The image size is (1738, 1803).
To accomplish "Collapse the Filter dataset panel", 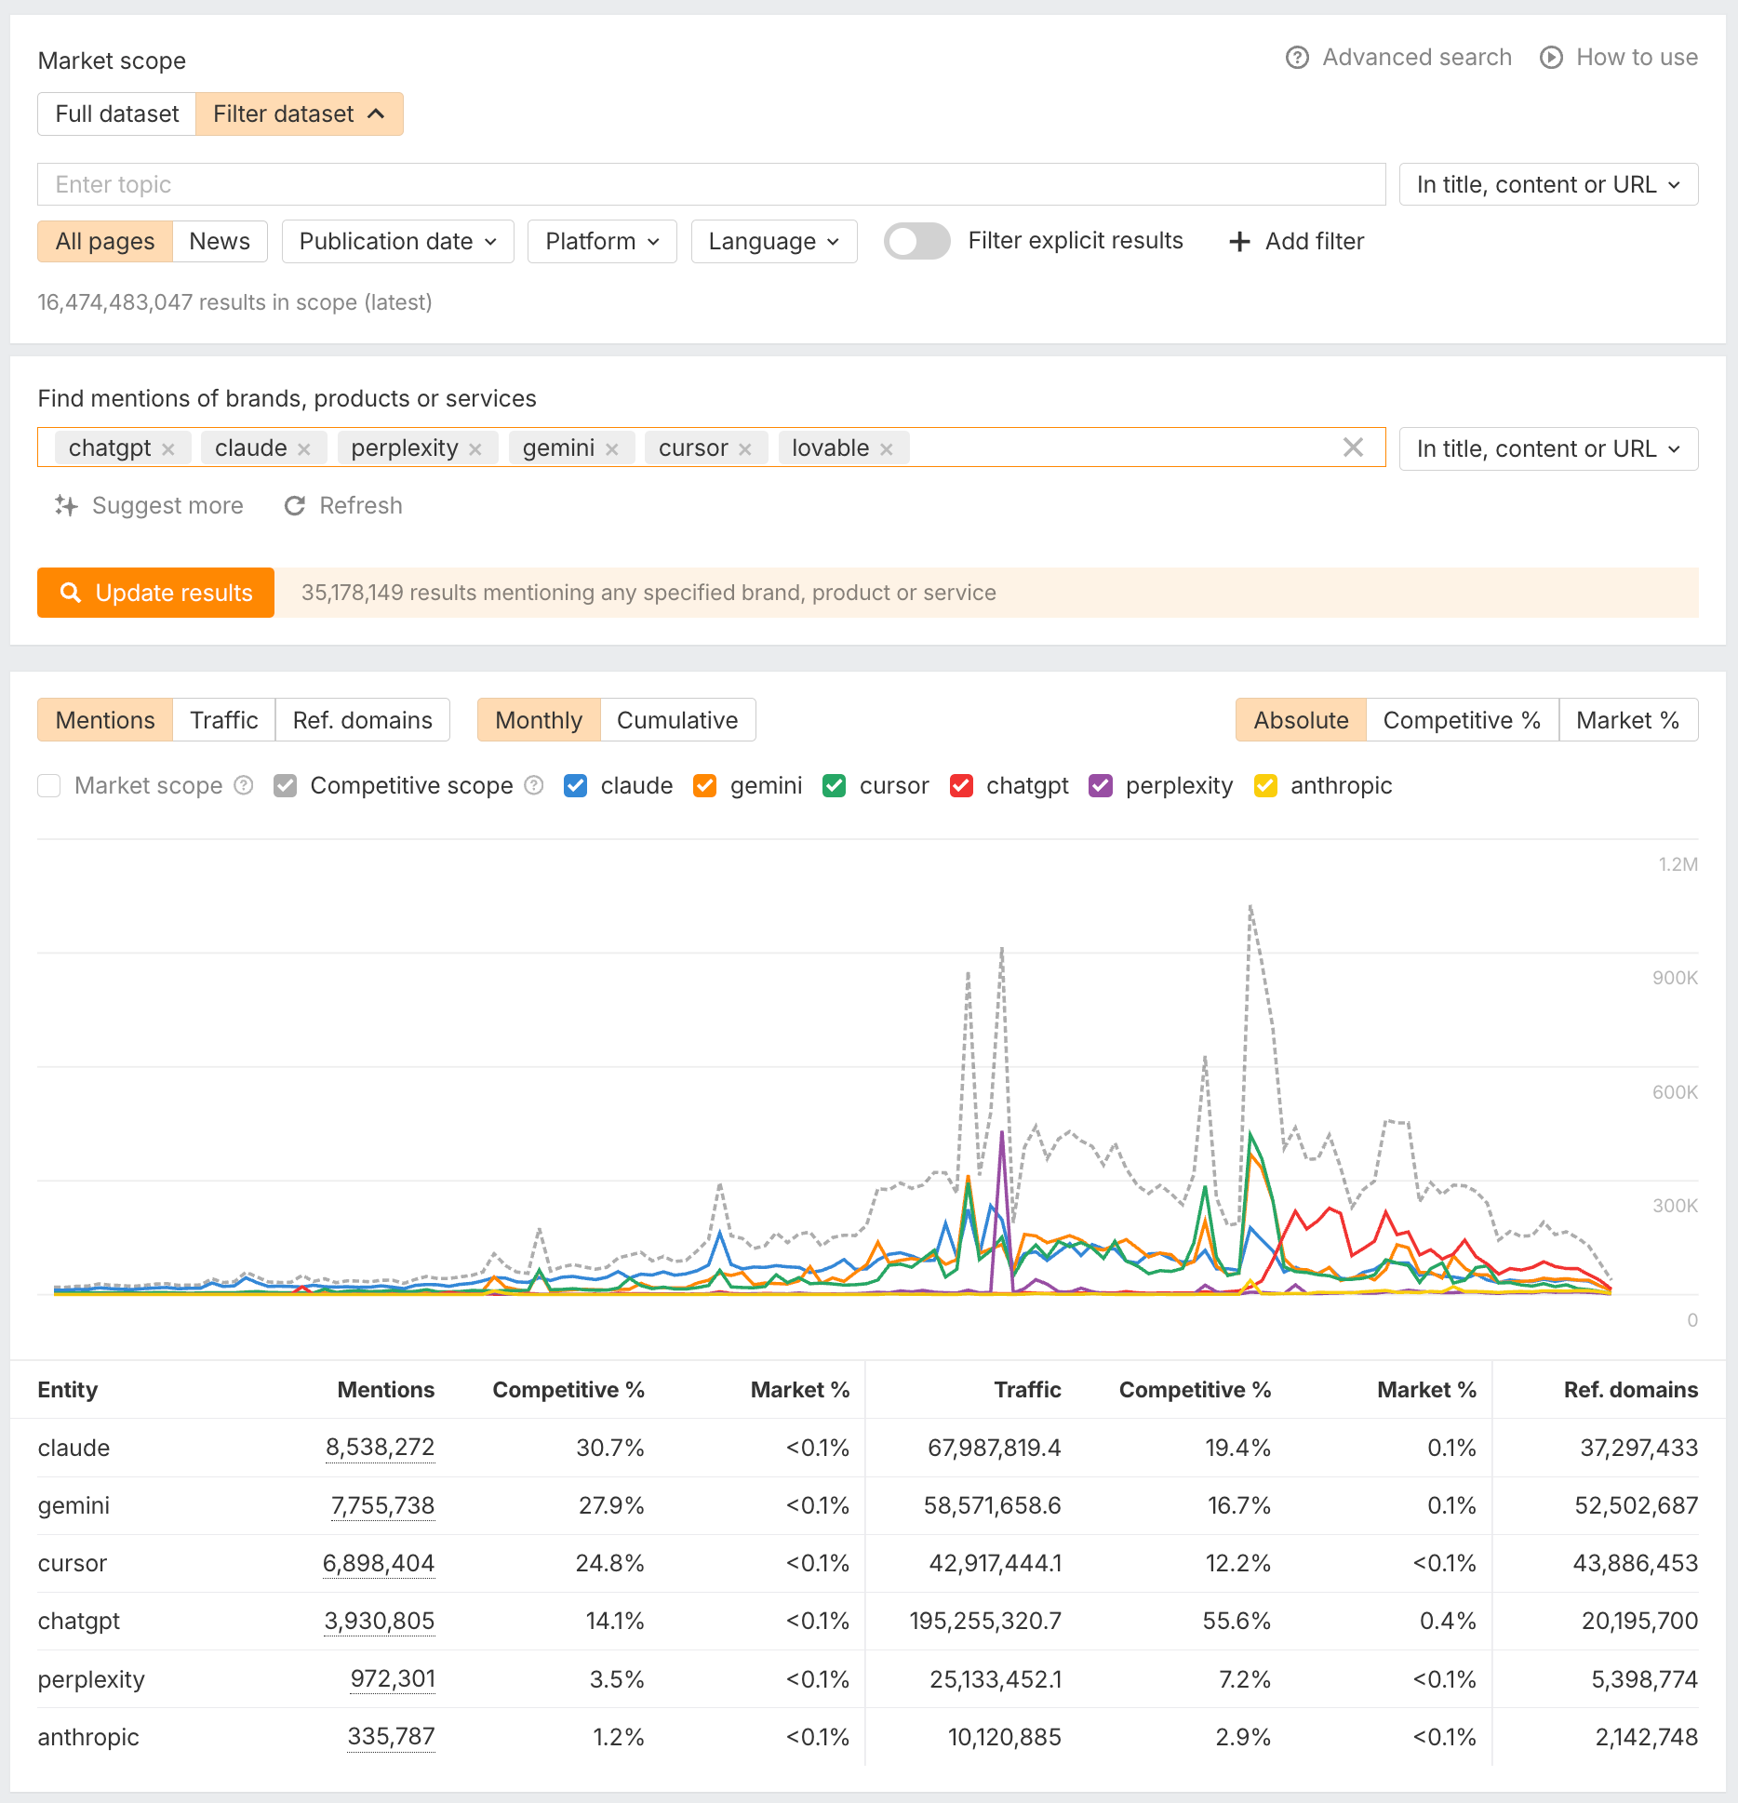I will tap(300, 114).
